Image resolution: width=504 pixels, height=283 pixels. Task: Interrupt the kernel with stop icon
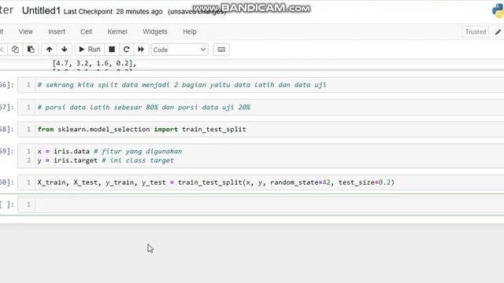112,50
